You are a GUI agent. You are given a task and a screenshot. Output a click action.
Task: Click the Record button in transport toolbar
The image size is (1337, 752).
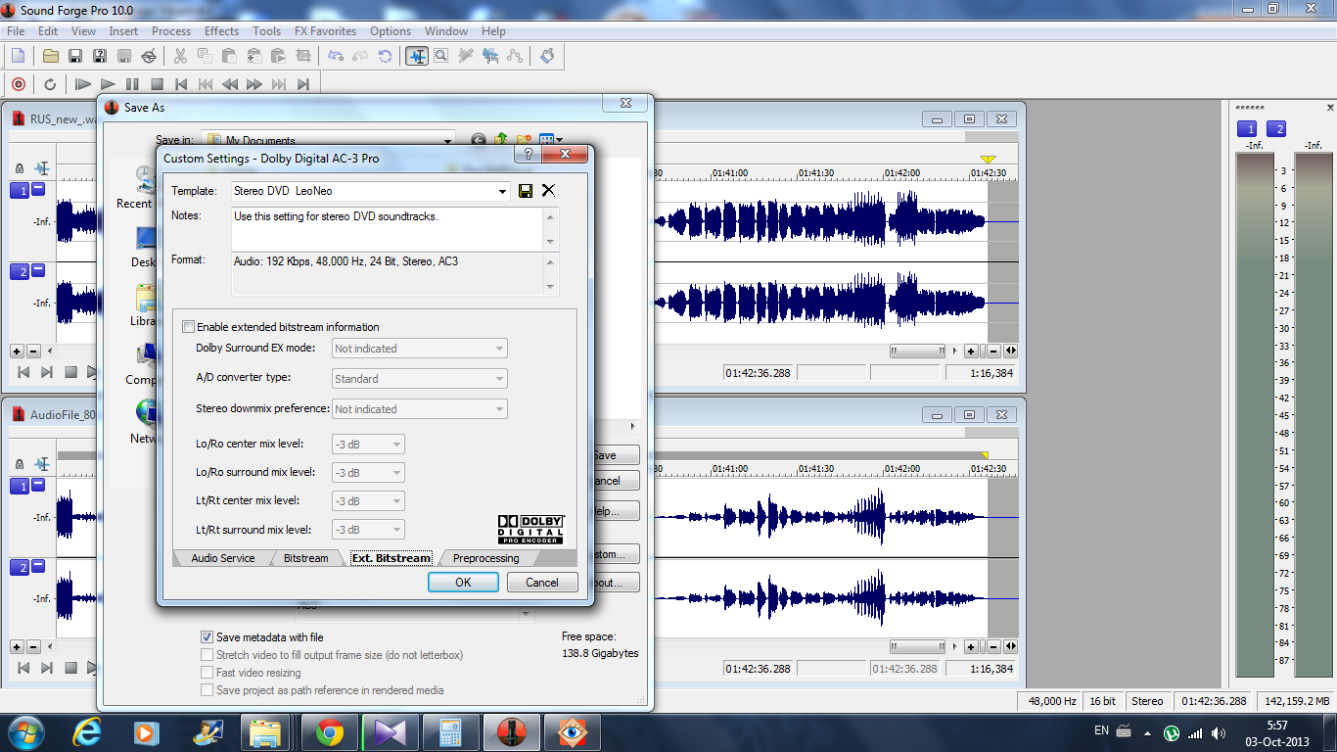(x=18, y=84)
